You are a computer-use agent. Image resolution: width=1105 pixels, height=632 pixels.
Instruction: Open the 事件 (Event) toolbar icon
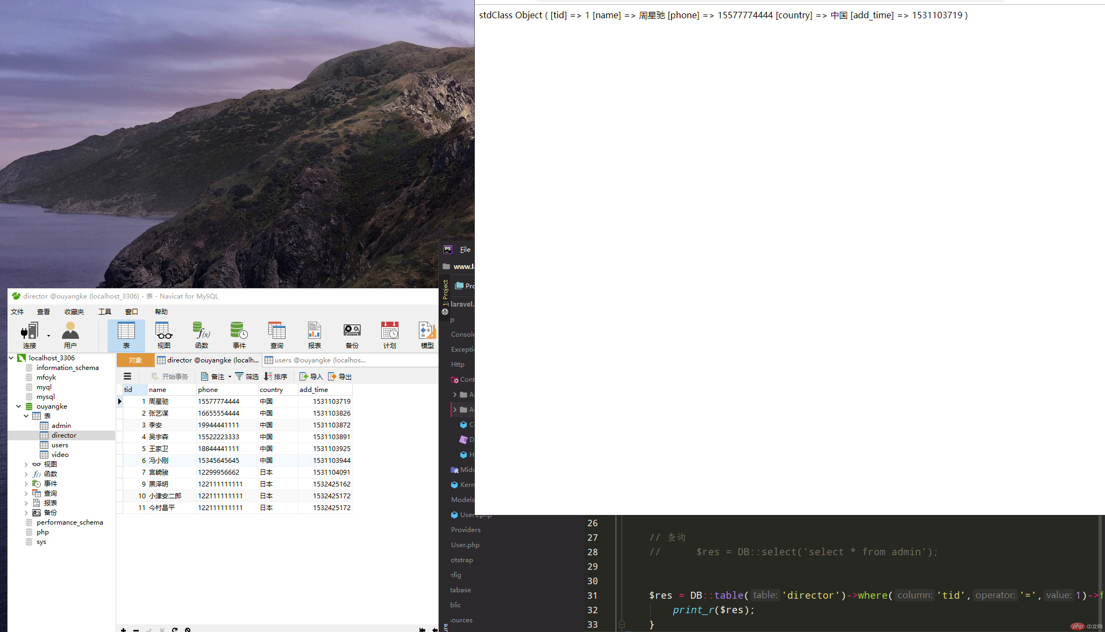pyautogui.click(x=239, y=336)
